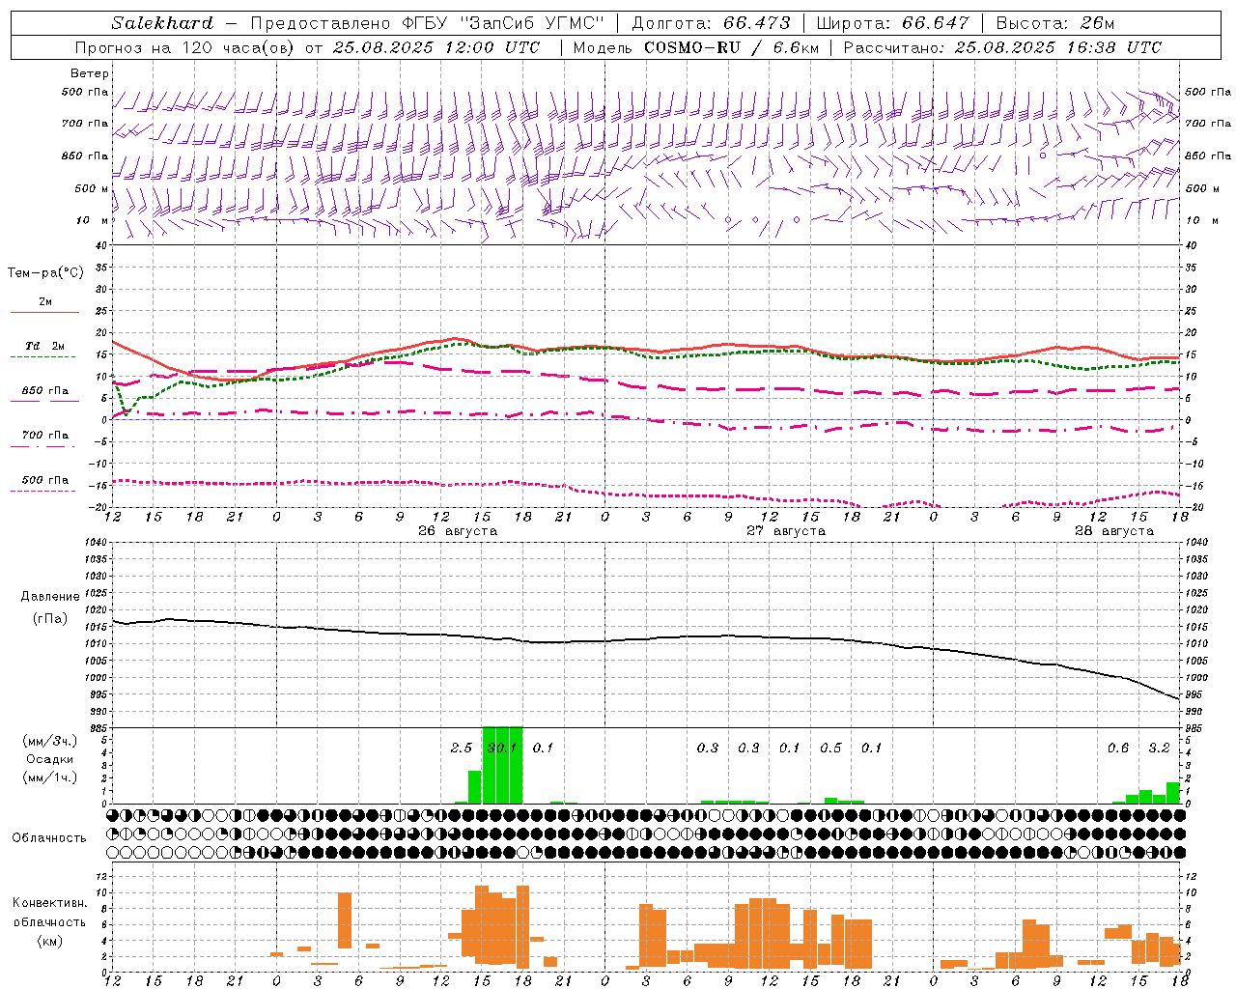Click the 'Рассчитано: 25.08.2025 16:38 UTC' timestamp
The image size is (1236, 989).
pyautogui.click(x=1002, y=47)
